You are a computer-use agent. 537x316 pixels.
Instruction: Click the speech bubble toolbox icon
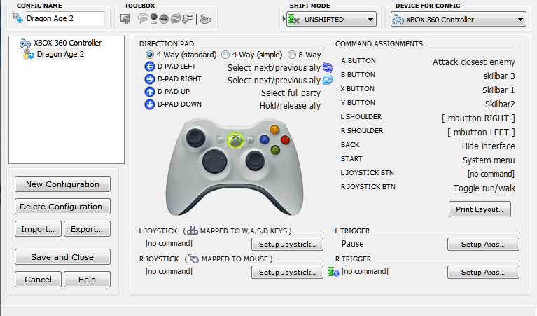click(142, 18)
